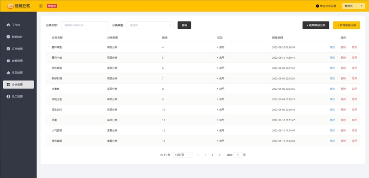Click 删除 for 传统主食 row
The height and width of the screenshot is (178, 369).
pyautogui.click(x=343, y=99)
